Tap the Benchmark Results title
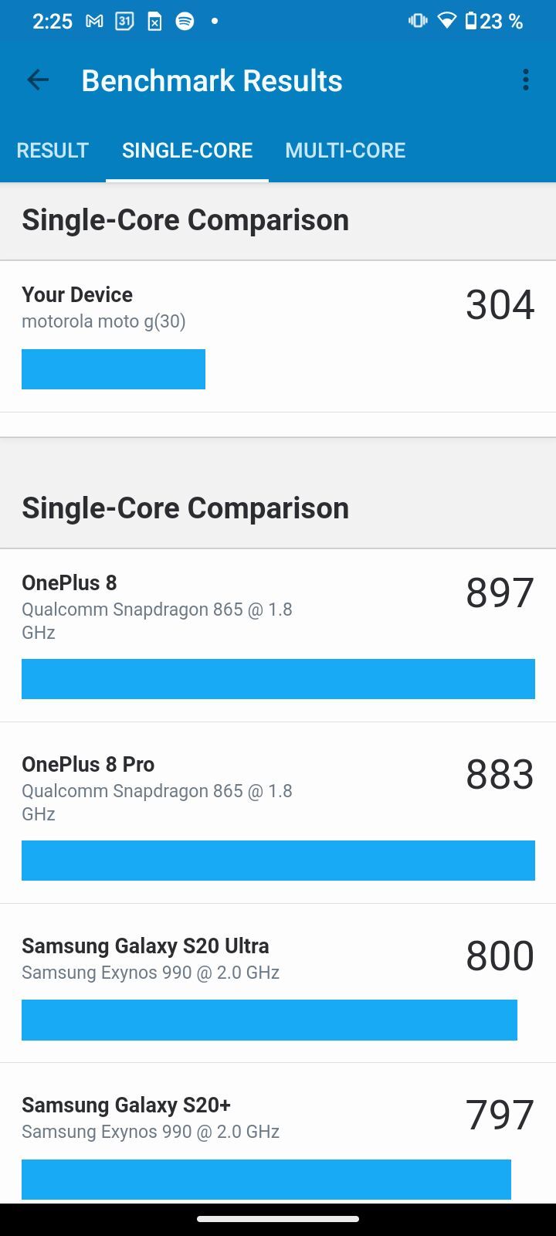 point(212,80)
